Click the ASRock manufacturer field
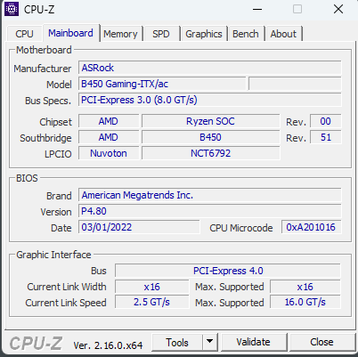 tap(210, 68)
